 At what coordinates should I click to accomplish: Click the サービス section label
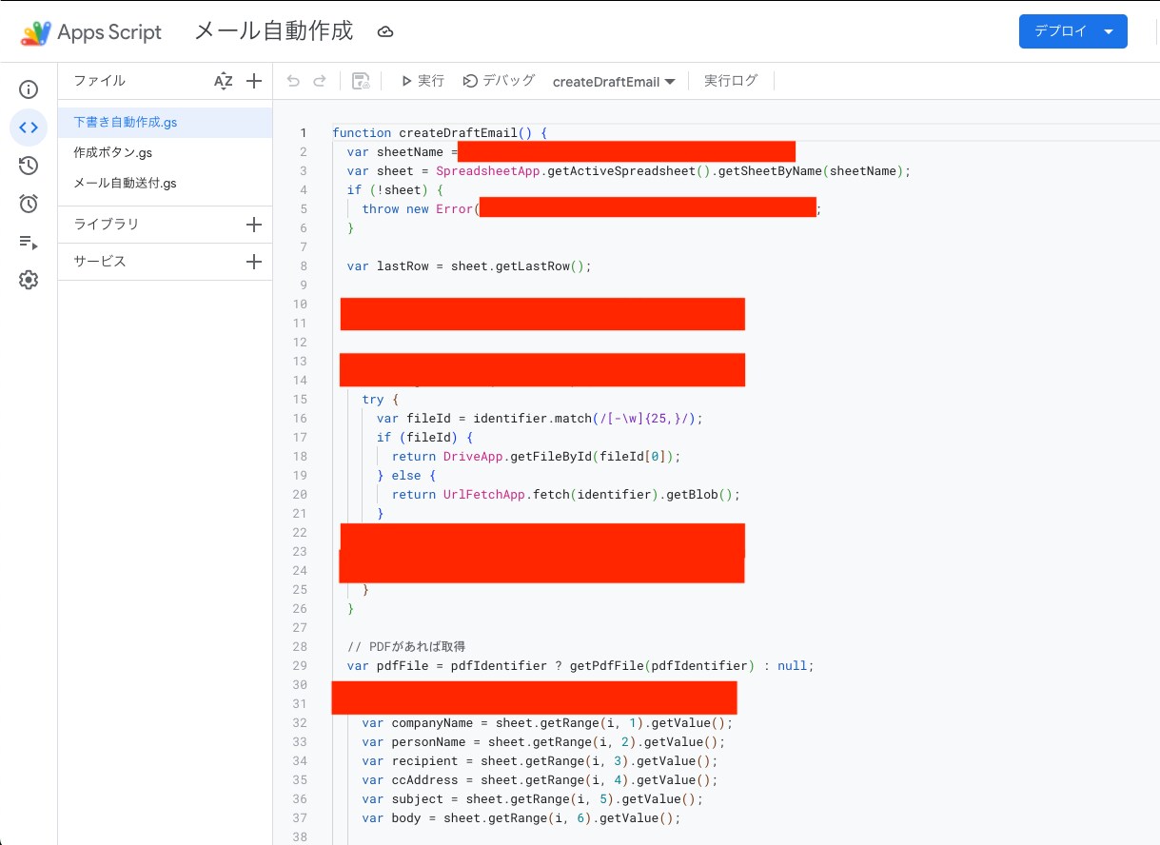[x=100, y=262]
